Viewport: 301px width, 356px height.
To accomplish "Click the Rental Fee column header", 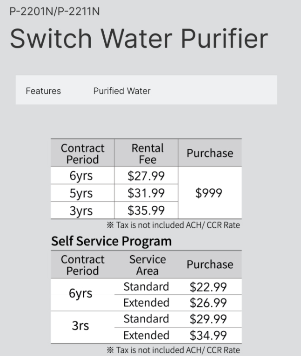I will (147, 153).
